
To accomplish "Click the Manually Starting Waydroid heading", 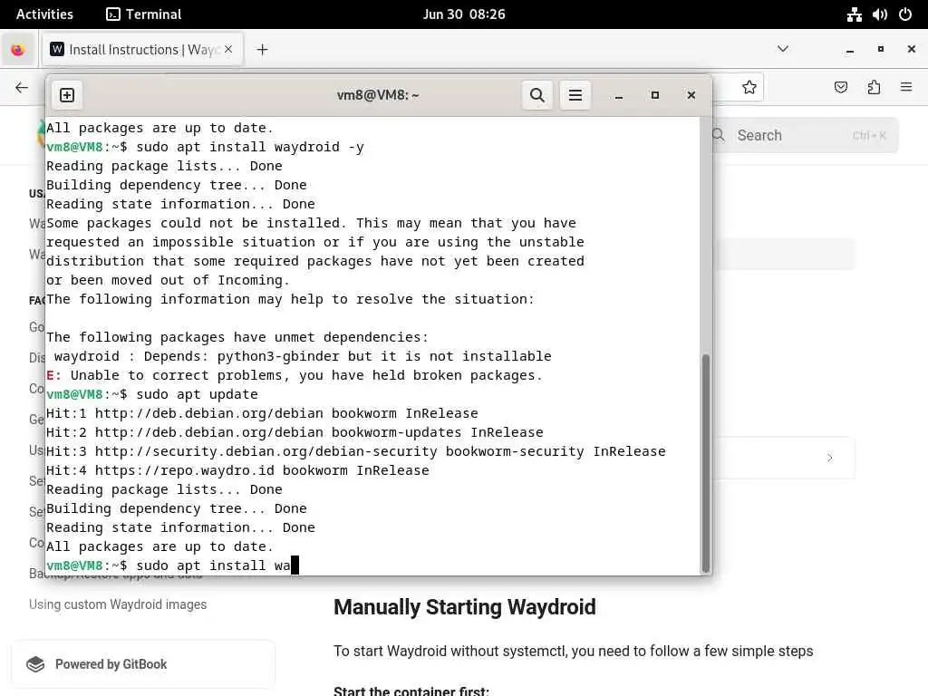I will 465,607.
